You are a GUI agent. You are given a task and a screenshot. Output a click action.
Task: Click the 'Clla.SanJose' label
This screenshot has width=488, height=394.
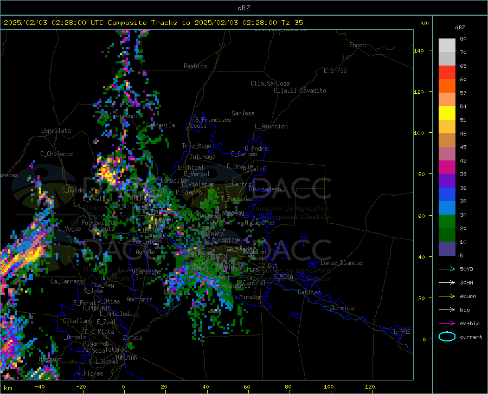(270, 83)
